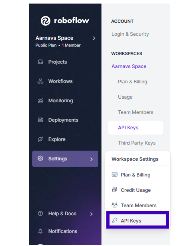Click the Roboflow logo icon
The height and width of the screenshot is (246, 193).
tap(45, 21)
